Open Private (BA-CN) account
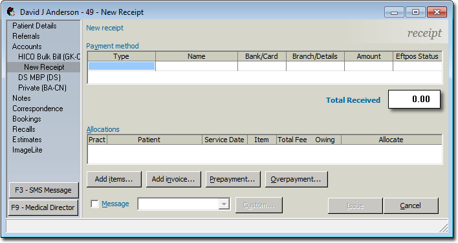Viewport: 458px width, 243px height. pyautogui.click(x=42, y=88)
